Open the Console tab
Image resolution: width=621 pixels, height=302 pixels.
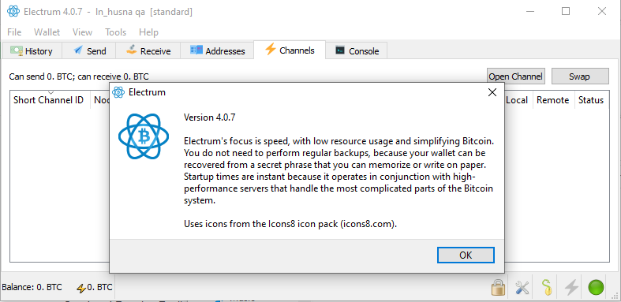coord(357,51)
